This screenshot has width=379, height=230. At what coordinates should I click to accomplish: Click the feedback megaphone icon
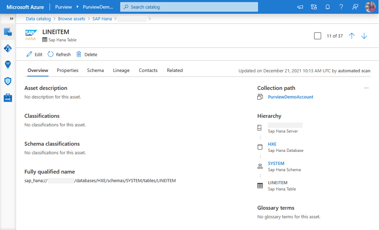[x=300, y=7]
